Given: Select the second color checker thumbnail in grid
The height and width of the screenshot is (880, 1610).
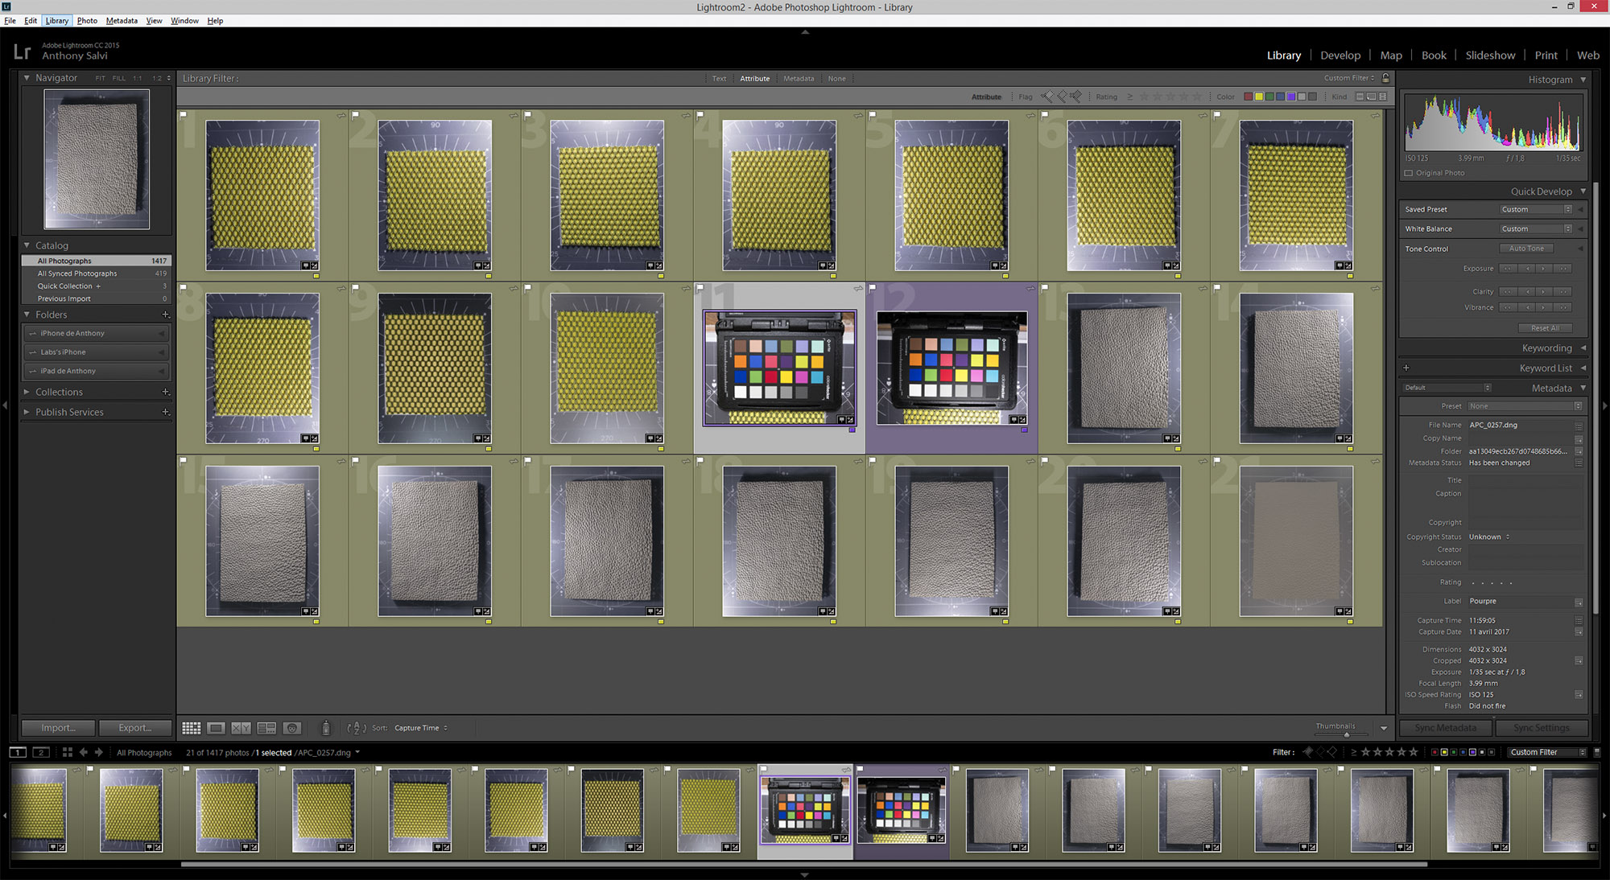Looking at the screenshot, I should pos(952,368).
